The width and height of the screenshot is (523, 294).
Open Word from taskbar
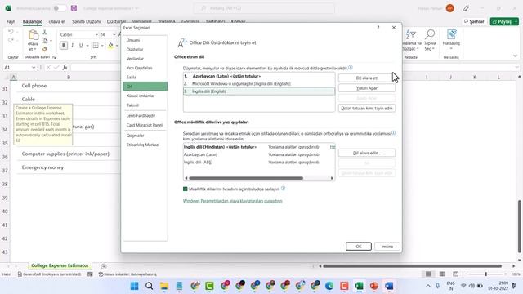389,286
